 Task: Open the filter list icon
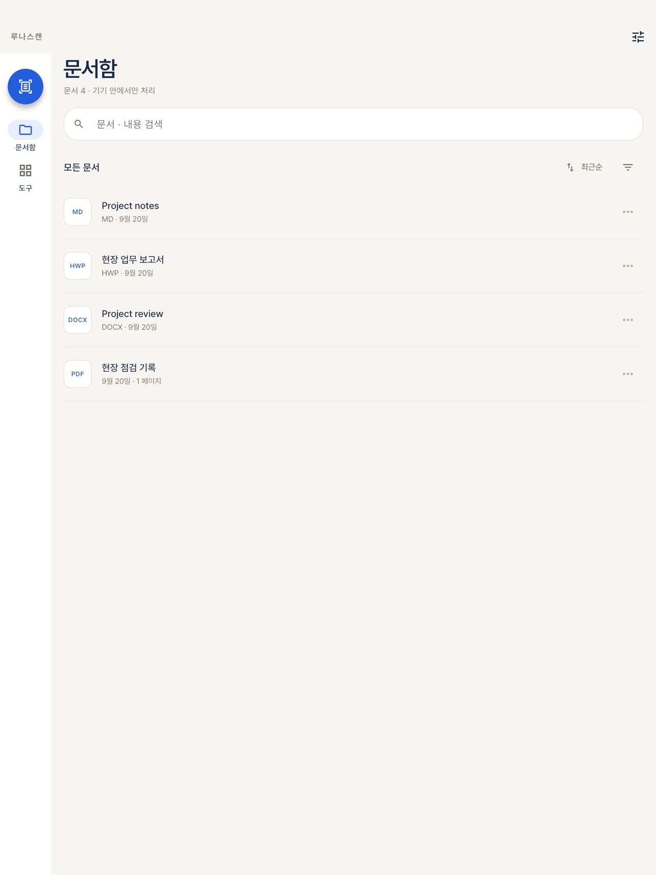coord(628,167)
